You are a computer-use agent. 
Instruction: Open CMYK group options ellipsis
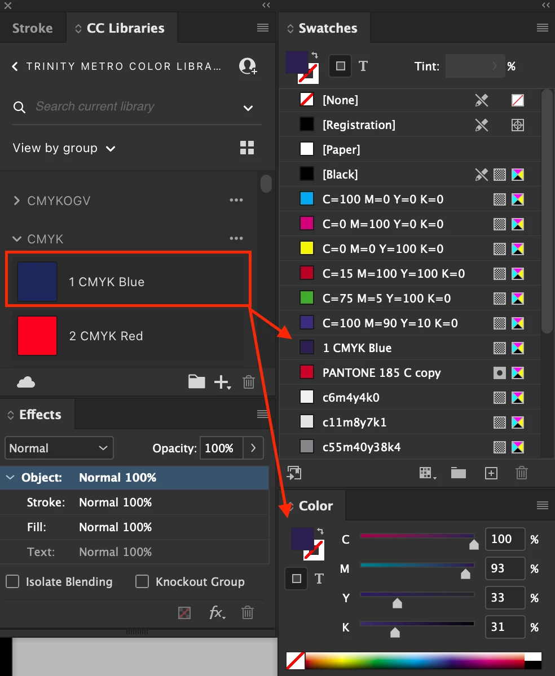click(x=236, y=239)
